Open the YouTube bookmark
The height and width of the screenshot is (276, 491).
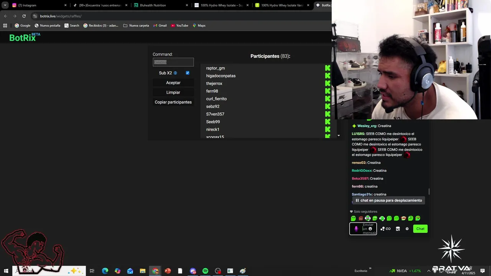[x=180, y=25]
